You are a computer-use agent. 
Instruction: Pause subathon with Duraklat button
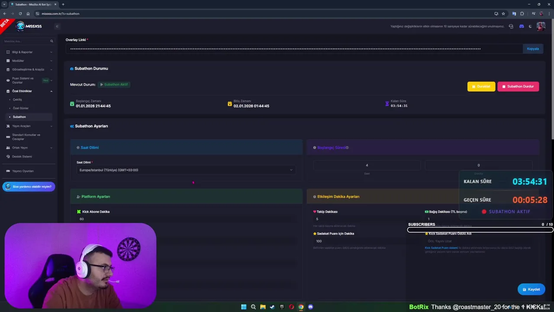(x=481, y=86)
